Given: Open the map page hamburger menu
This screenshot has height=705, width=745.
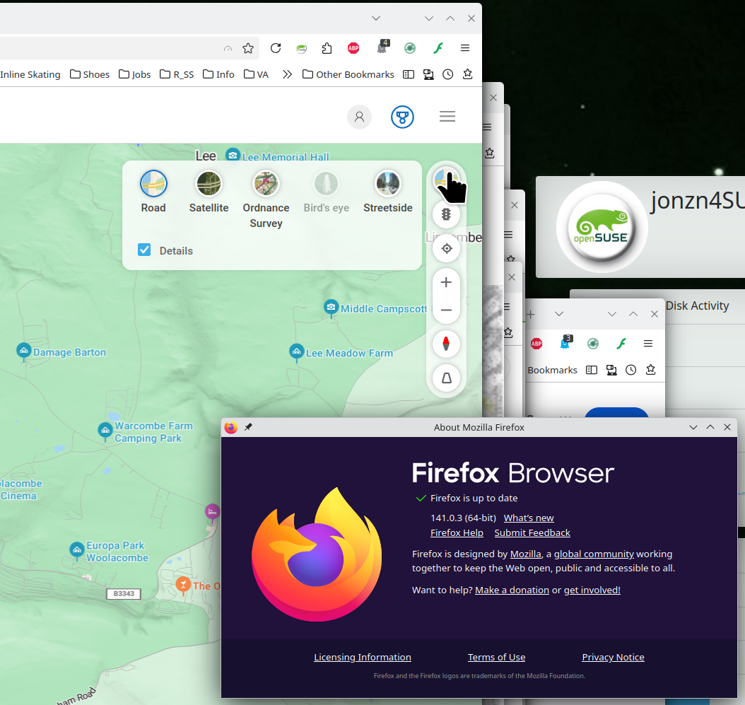Looking at the screenshot, I should 447,117.
